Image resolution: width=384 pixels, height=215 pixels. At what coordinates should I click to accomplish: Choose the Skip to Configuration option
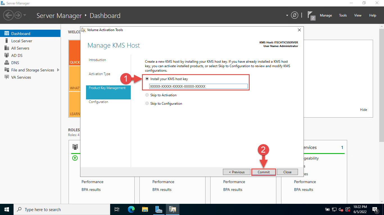coord(147,103)
